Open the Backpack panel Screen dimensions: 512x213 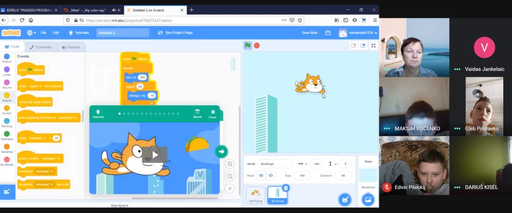(x=120, y=205)
